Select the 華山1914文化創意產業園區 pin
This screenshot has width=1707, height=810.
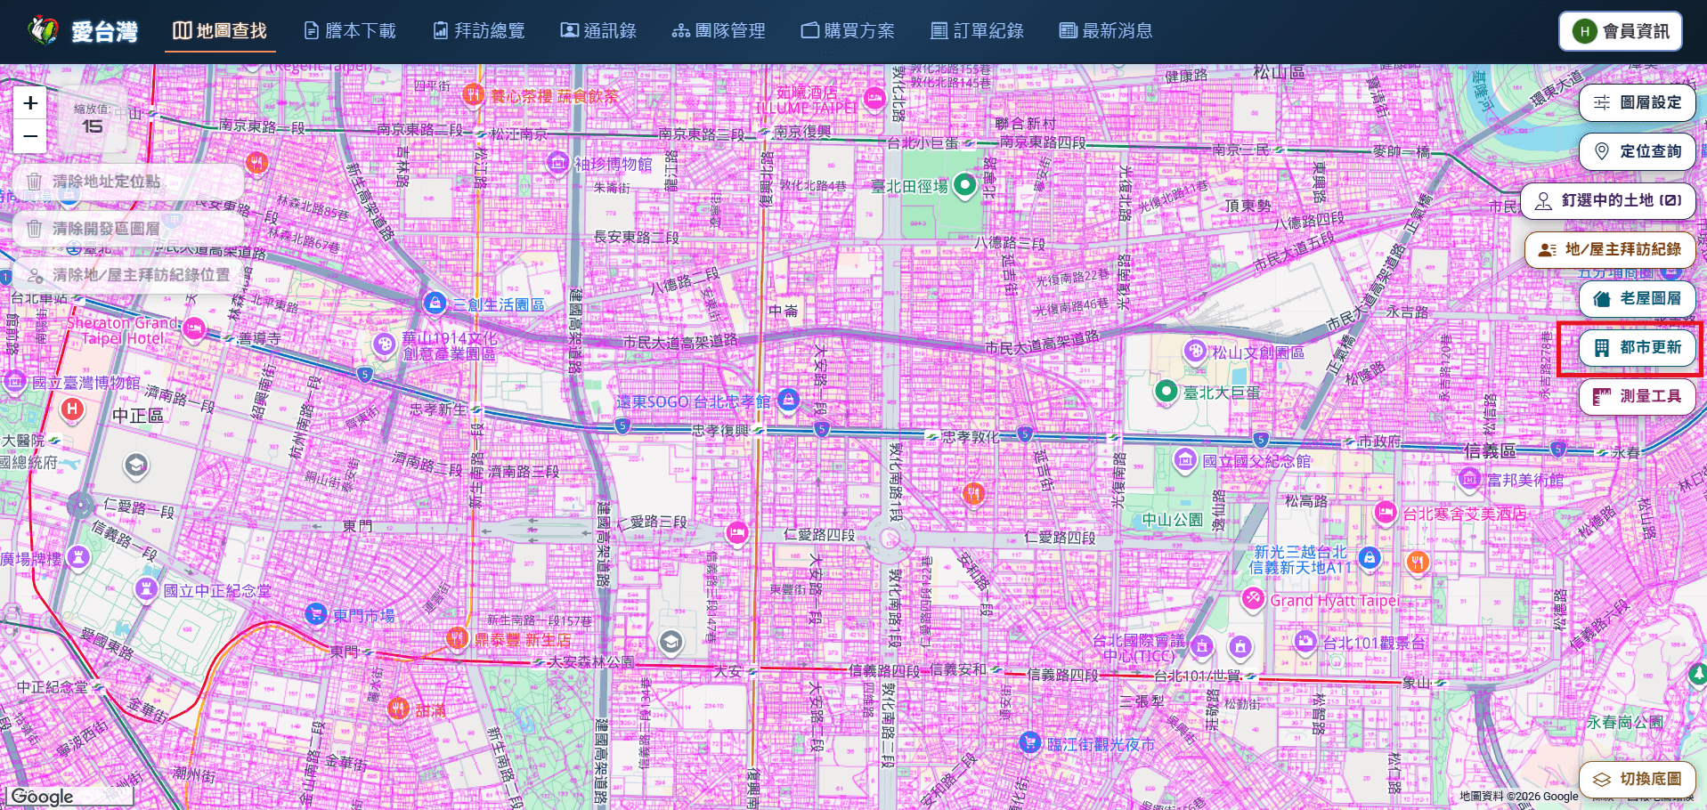click(x=384, y=344)
